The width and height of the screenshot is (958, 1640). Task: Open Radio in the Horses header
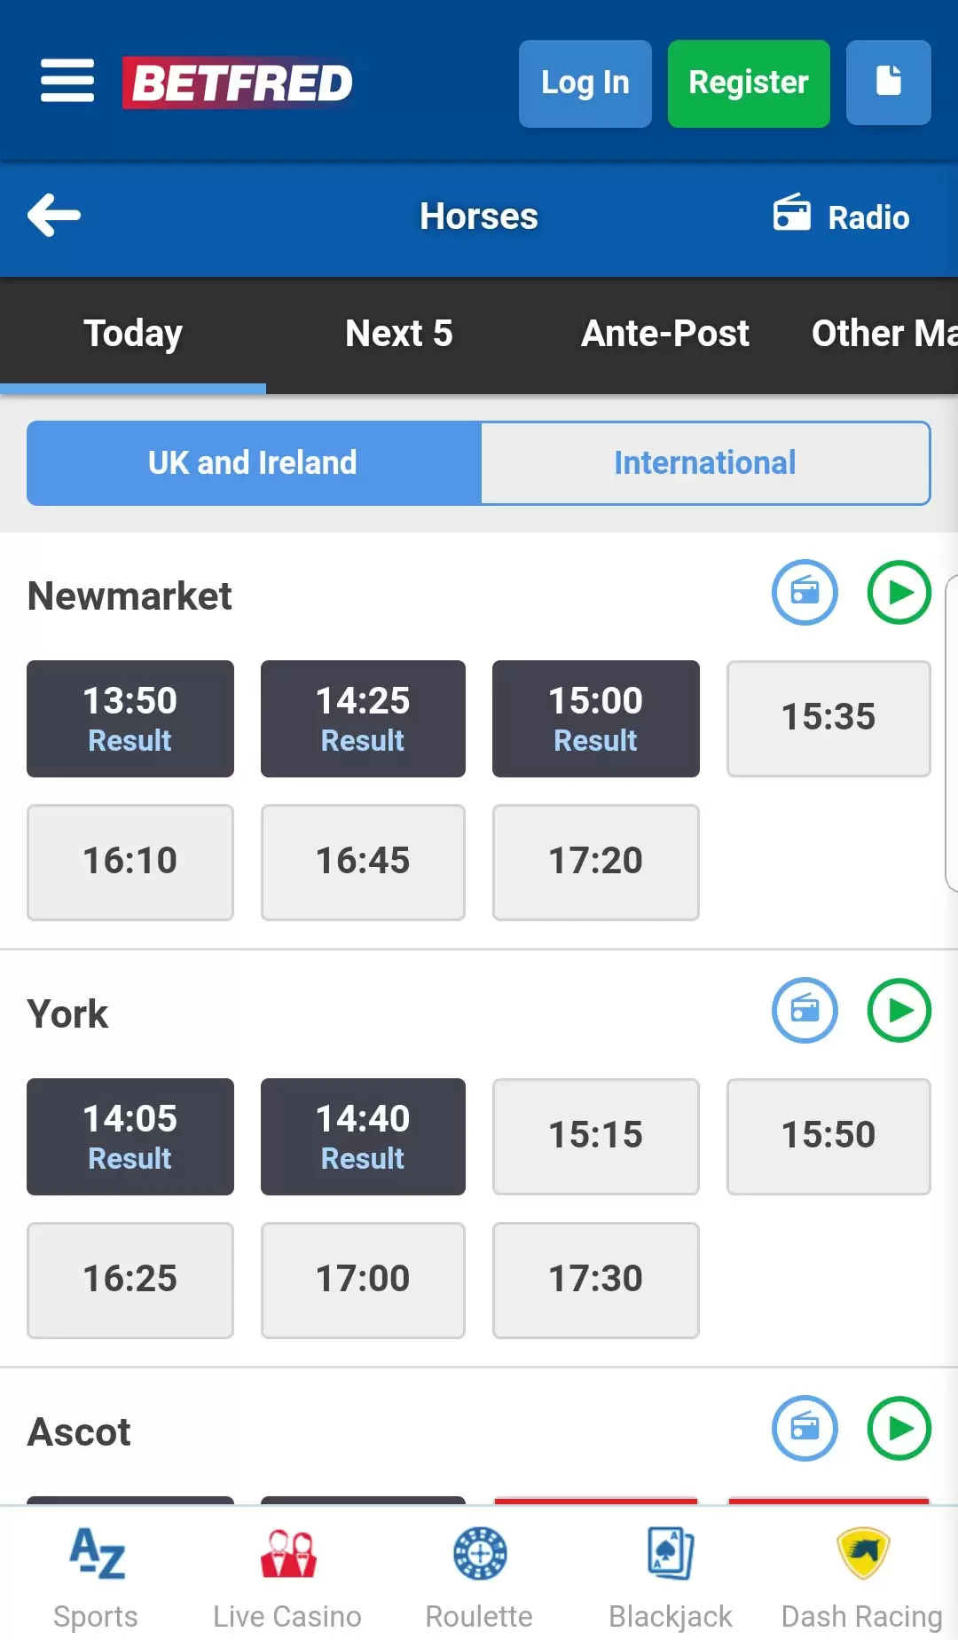[841, 217]
